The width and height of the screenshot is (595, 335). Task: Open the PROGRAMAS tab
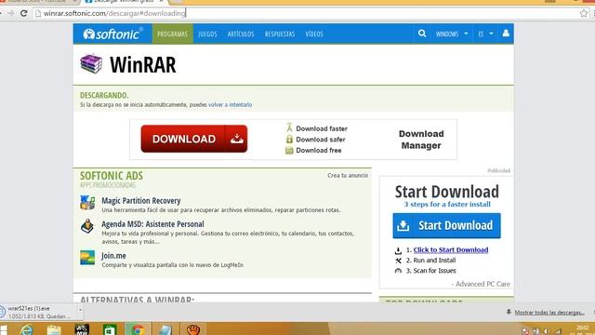pos(172,33)
